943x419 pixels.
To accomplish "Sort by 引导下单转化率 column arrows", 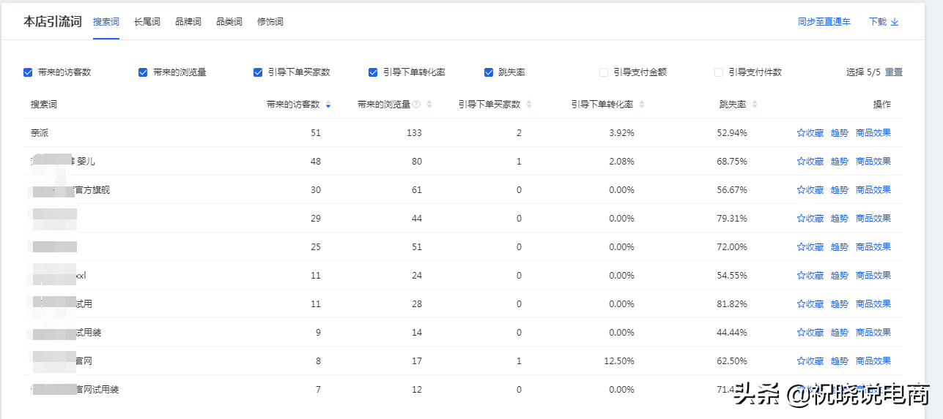I will [x=642, y=105].
